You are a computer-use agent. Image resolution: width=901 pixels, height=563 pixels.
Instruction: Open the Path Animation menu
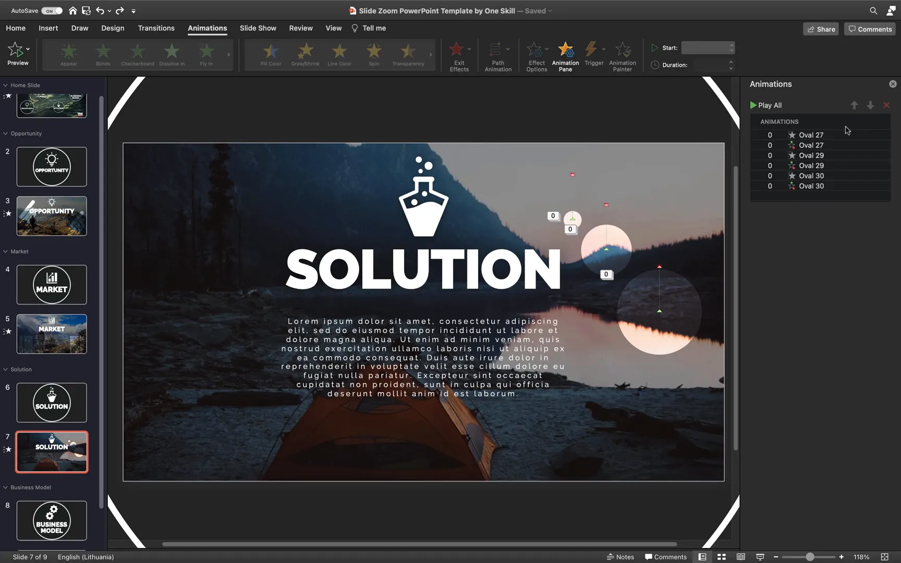coord(498,56)
